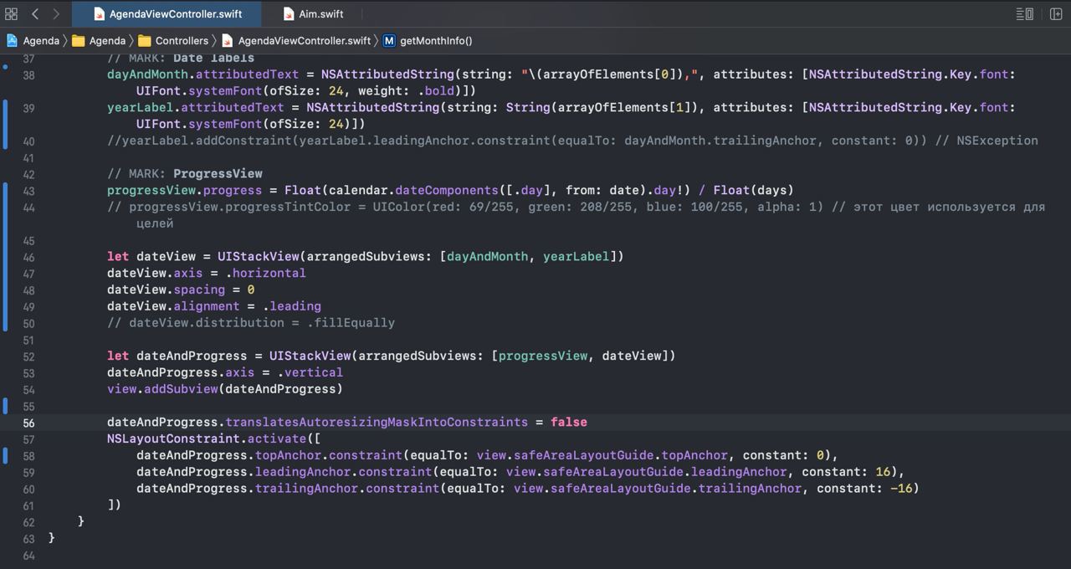
Task: Click the Swift file icon in the breadcrumb
Action: click(x=227, y=40)
